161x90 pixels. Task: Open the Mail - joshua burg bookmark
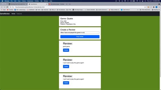click(x=20, y=10)
